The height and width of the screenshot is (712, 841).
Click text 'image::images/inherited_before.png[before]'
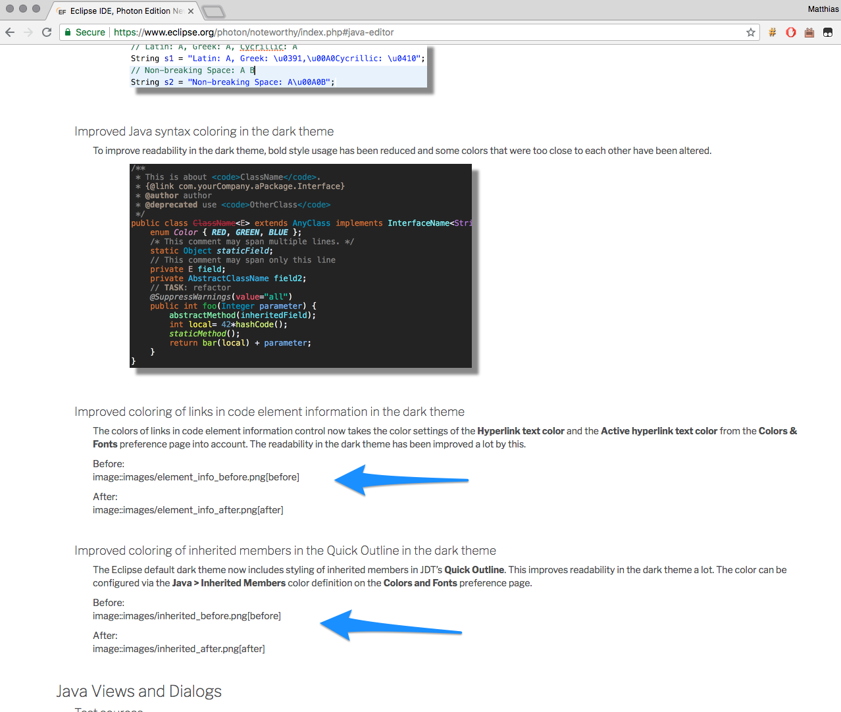187,616
